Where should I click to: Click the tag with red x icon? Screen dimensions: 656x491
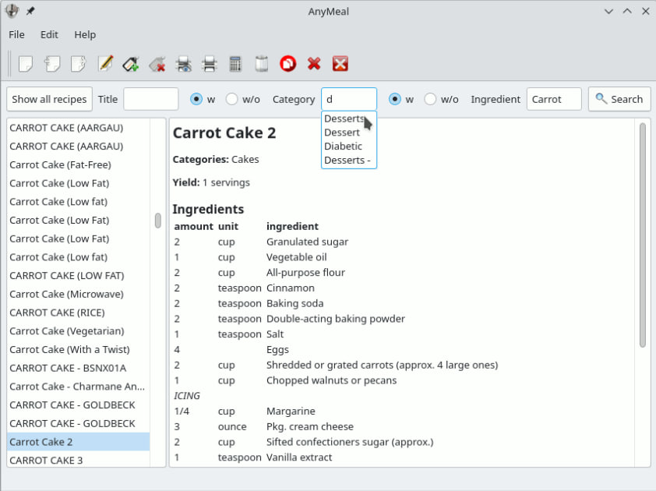(x=157, y=64)
